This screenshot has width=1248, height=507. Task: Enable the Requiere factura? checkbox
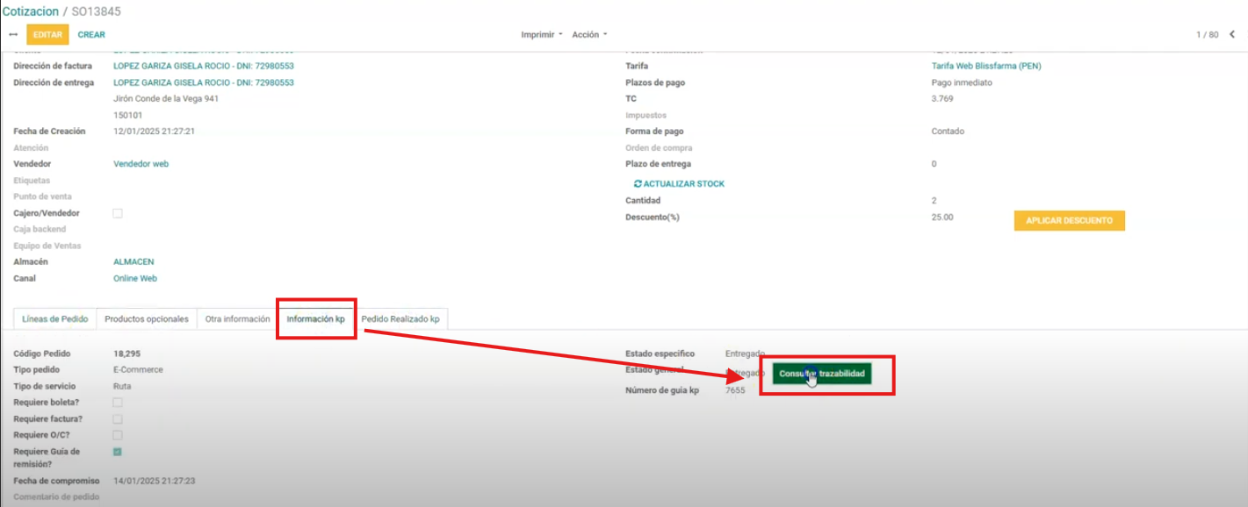click(x=118, y=419)
